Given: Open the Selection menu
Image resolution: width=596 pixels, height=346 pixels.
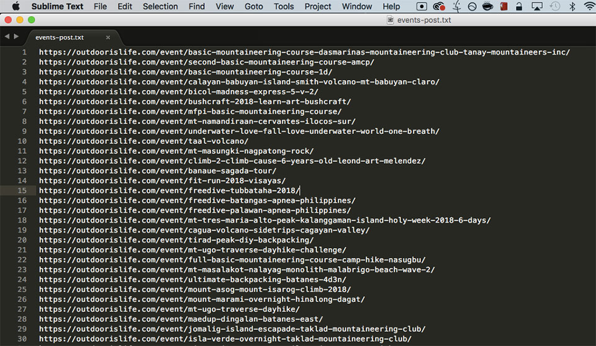Looking at the screenshot, I should (x=160, y=6).
